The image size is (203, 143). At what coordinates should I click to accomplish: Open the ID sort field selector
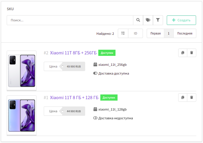135,33
